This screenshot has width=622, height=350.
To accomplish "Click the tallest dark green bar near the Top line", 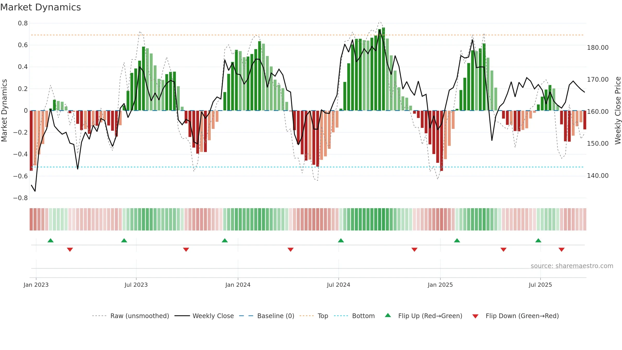I will 384,69.
